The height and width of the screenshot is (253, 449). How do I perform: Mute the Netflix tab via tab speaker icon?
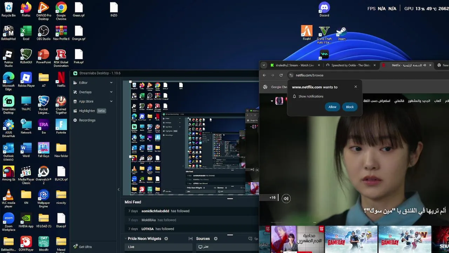pos(425,65)
